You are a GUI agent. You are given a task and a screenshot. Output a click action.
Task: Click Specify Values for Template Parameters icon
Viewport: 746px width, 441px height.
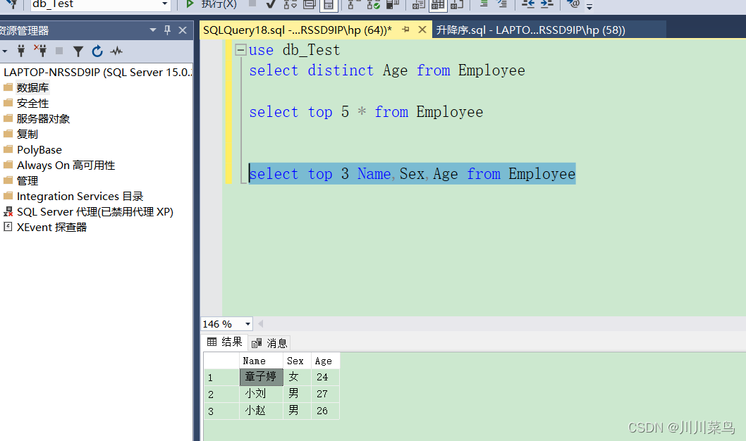(574, 4)
